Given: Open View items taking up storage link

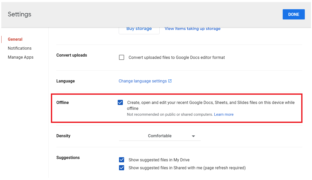Looking at the screenshot, I should 192,29.
